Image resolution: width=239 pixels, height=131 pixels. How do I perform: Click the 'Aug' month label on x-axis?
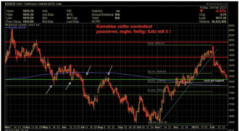coord(100,127)
